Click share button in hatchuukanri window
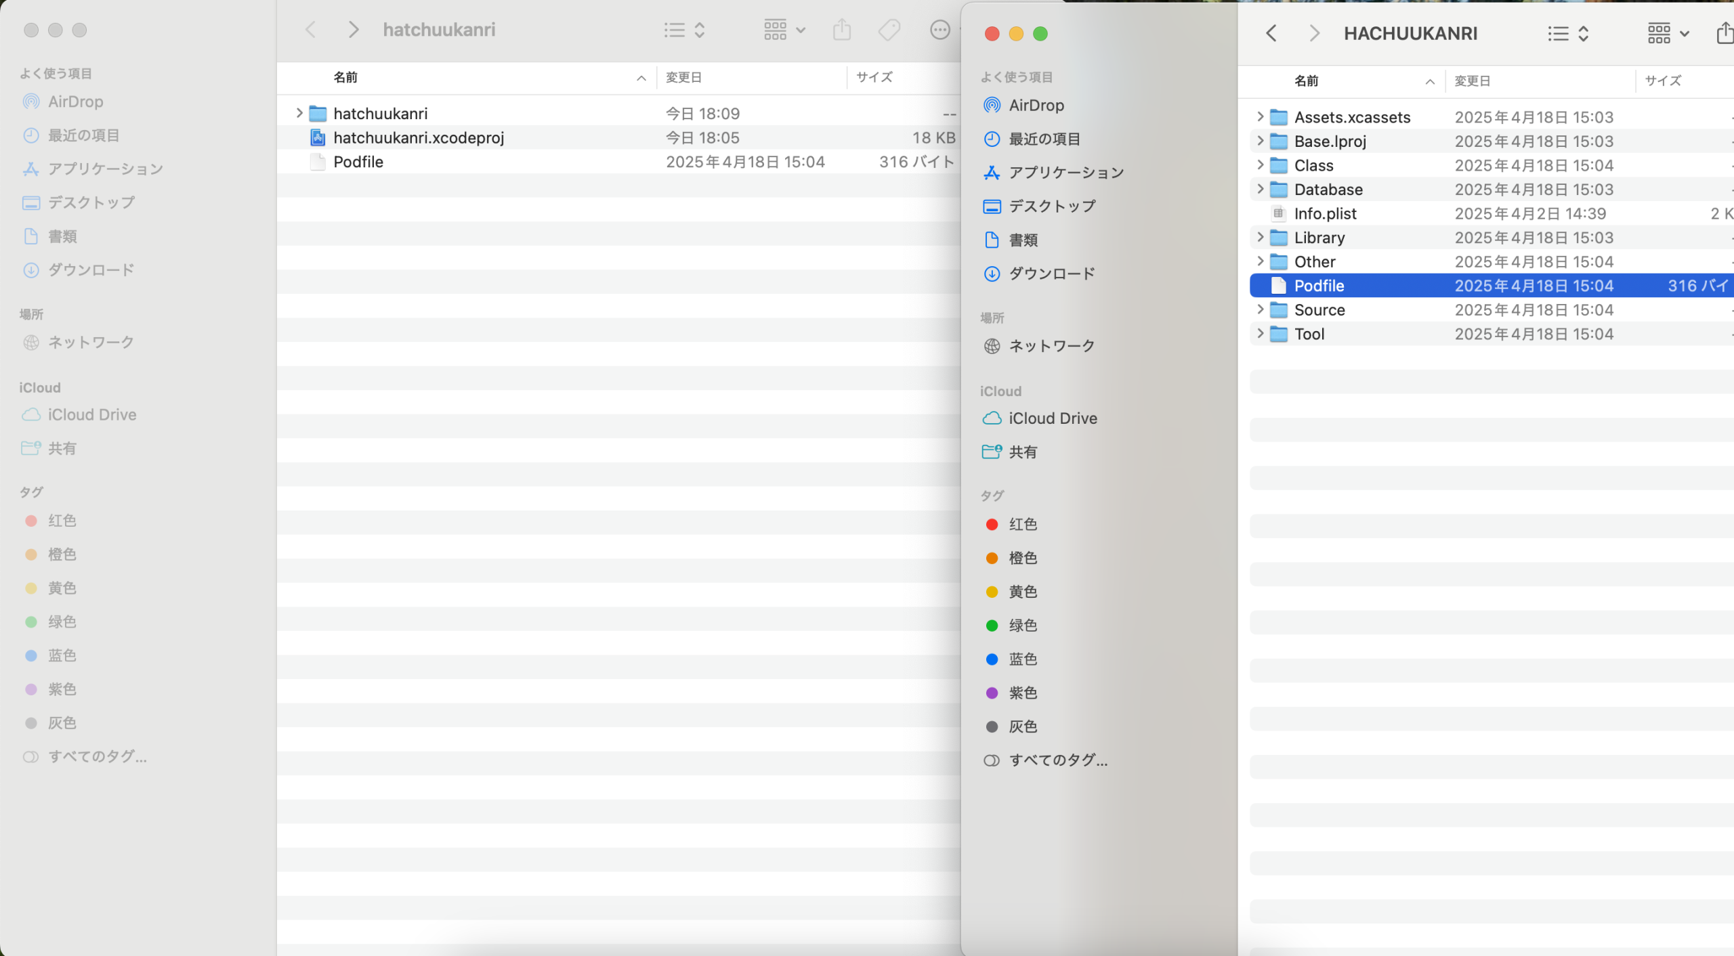1734x956 pixels. (842, 30)
